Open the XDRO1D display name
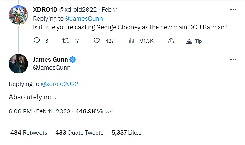 [x=45, y=10]
